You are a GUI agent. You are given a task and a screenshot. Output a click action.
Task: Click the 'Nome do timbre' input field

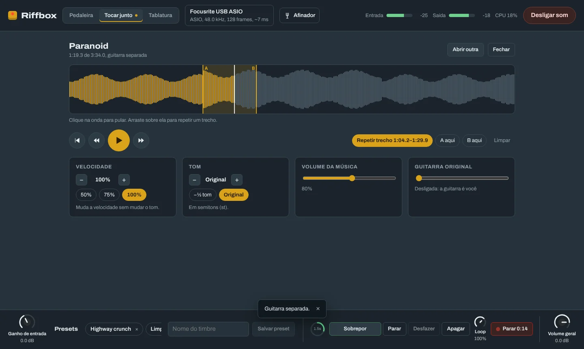pos(208,329)
